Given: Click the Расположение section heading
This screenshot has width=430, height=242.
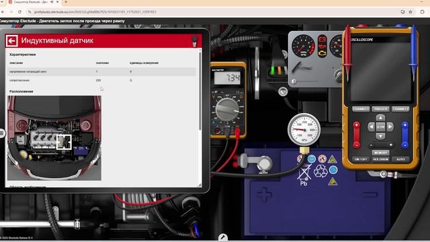Looking at the screenshot, I should pyautogui.click(x=21, y=91).
